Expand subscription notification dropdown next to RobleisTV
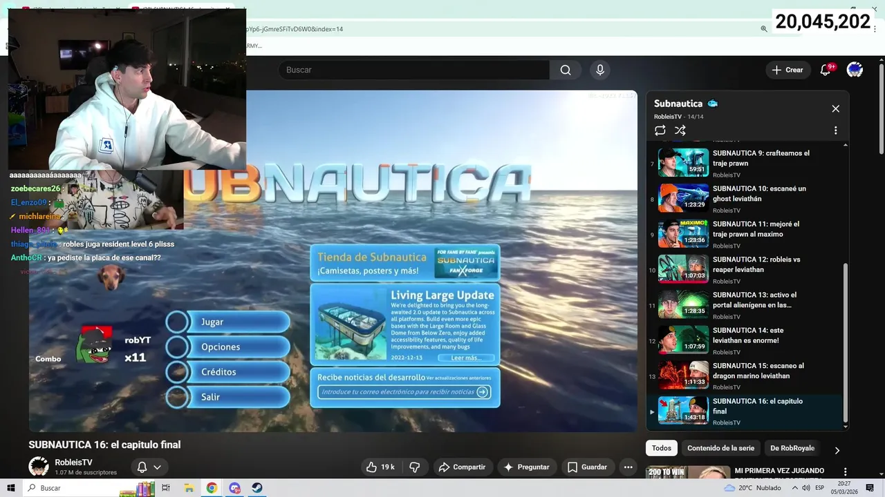 [149, 467]
